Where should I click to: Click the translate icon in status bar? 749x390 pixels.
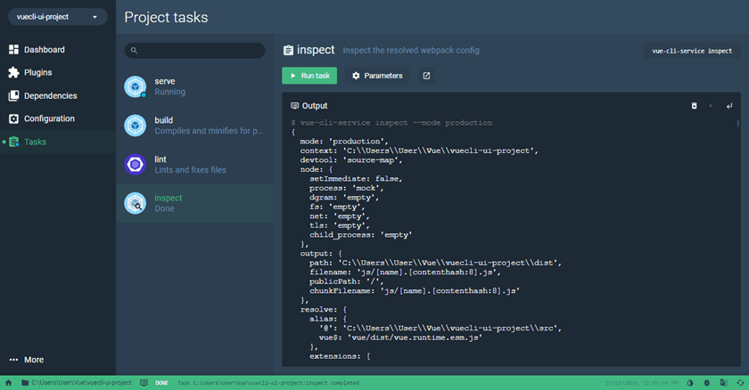(724, 383)
